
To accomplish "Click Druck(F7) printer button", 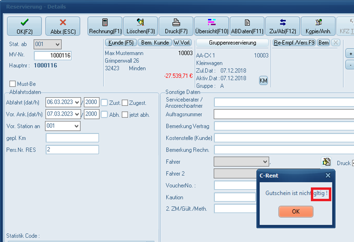I will click(x=176, y=26).
